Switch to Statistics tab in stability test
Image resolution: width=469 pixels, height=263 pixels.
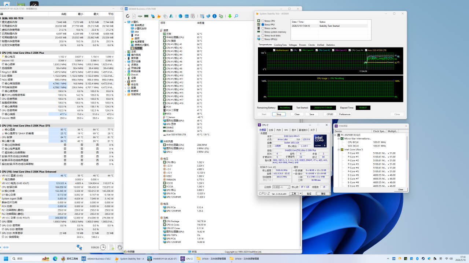330,45
